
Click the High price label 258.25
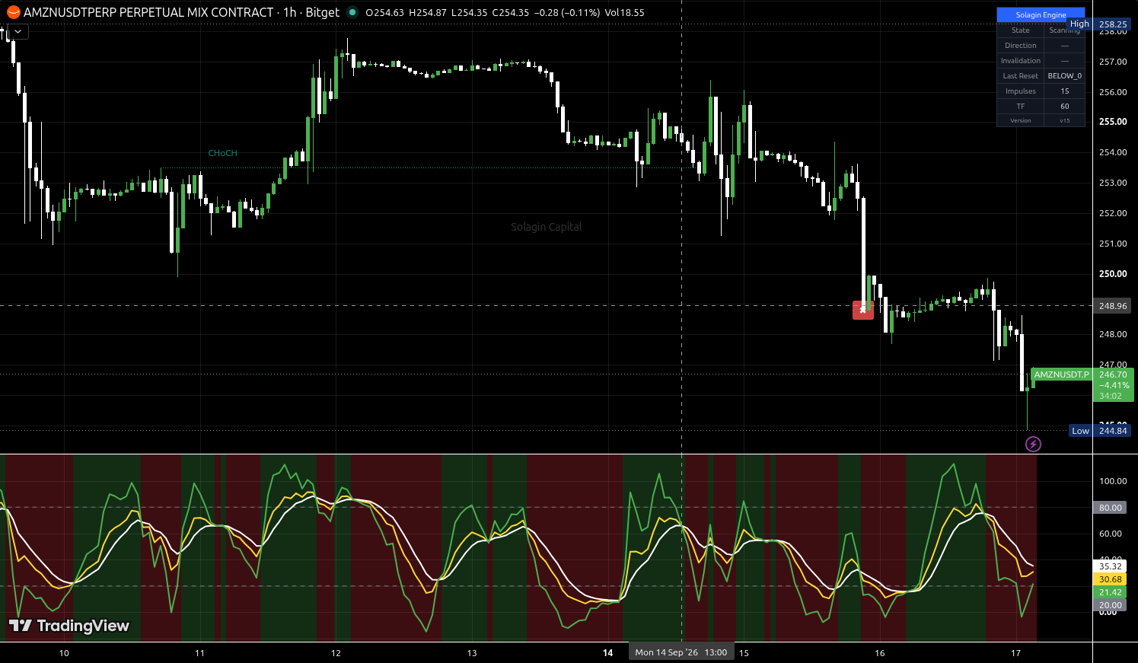pos(1113,24)
